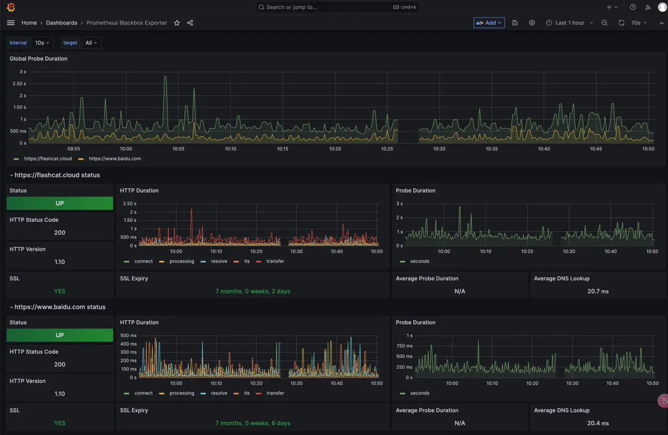Viewport: 668px width, 435px height.
Task: Click the baidu UP status bar
Action: pyautogui.click(x=60, y=335)
